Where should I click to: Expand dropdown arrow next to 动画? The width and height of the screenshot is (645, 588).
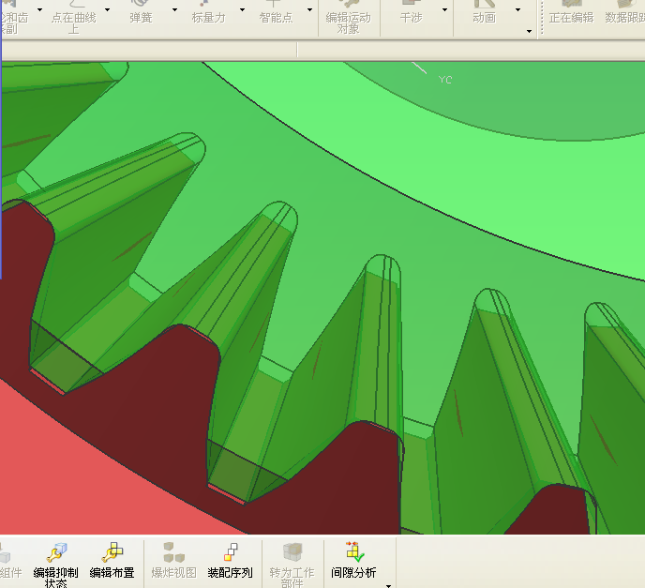coord(517,9)
